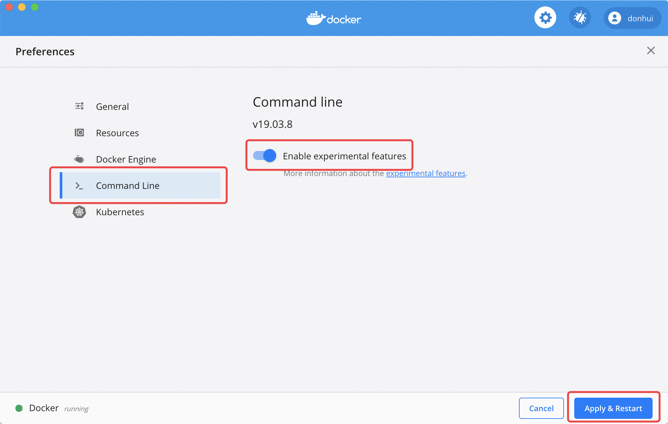Screen dimensions: 668x424
Task: Click the Docker Engine icon
Action: click(79, 159)
